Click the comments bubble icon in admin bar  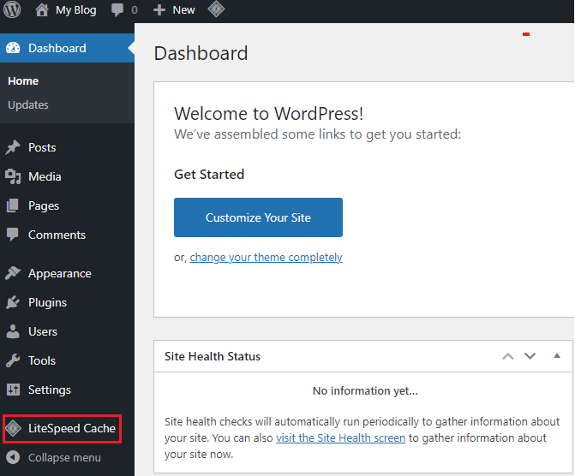coord(117,10)
